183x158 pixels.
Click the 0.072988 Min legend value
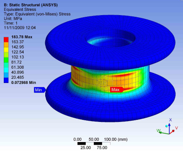pos(23,83)
